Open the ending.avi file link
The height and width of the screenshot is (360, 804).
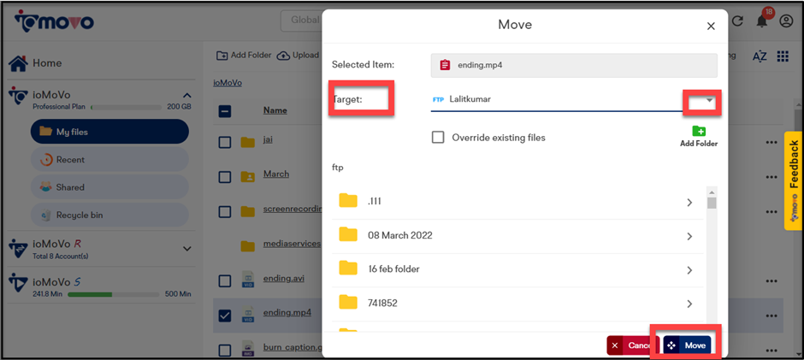click(284, 278)
